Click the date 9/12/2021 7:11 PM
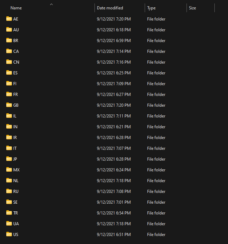 (114, 116)
